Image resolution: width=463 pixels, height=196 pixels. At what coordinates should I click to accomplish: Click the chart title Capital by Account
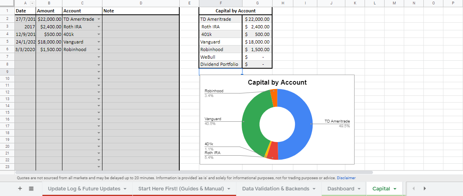click(277, 83)
